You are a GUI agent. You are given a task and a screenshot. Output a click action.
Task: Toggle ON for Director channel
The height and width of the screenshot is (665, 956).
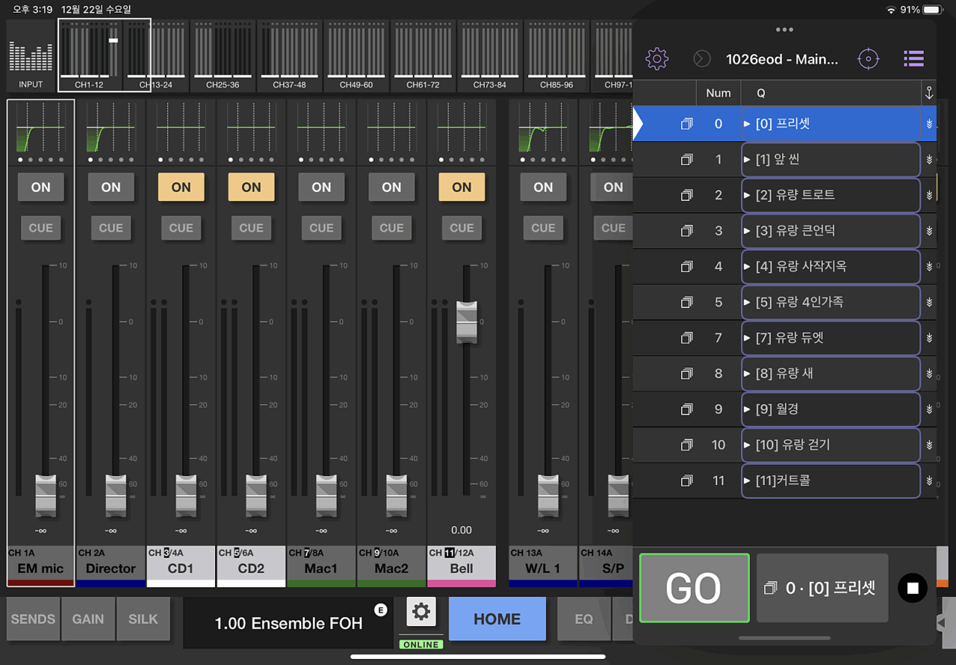pyautogui.click(x=111, y=188)
